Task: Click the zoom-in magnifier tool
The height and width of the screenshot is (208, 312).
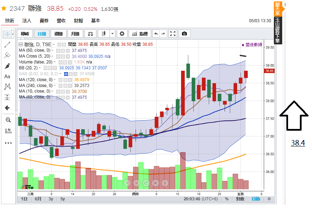Action: pos(8,120)
